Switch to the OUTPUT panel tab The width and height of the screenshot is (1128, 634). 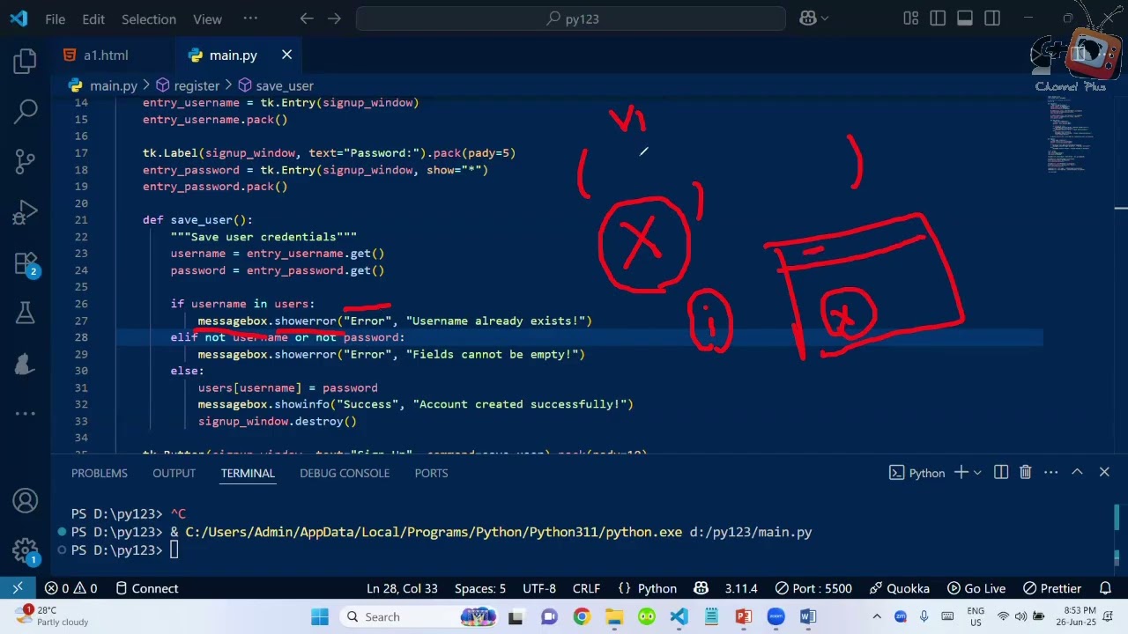[x=174, y=473]
